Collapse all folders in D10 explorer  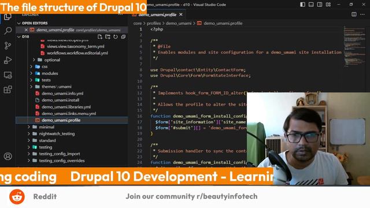pos(123,37)
